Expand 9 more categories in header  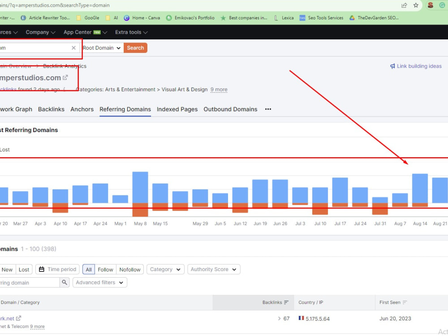(219, 90)
